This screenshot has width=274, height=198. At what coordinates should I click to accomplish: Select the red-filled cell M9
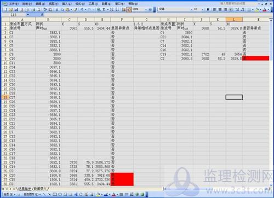point(255,59)
